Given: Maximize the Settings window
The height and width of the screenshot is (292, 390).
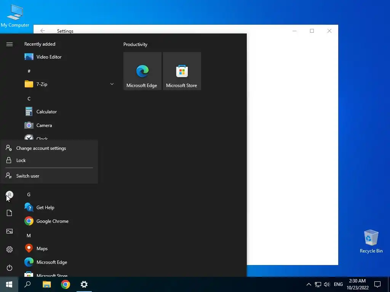Looking at the screenshot, I should 312,31.
